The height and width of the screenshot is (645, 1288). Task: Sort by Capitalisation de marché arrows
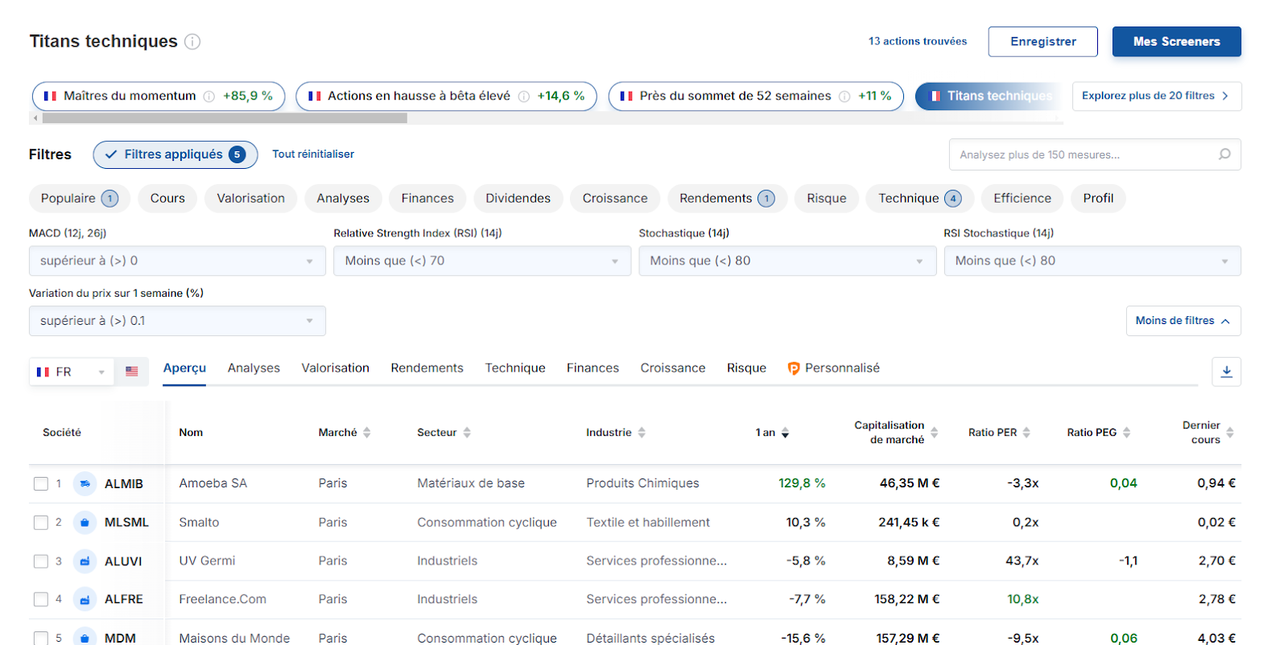(935, 433)
